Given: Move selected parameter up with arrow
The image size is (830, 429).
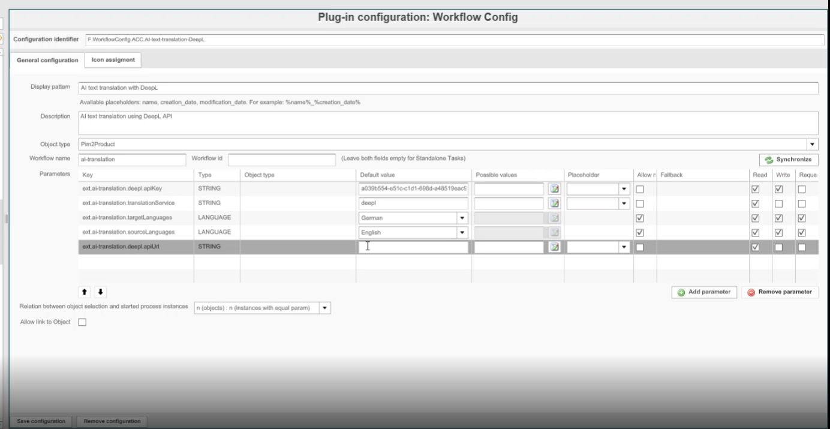Looking at the screenshot, I should point(85,292).
